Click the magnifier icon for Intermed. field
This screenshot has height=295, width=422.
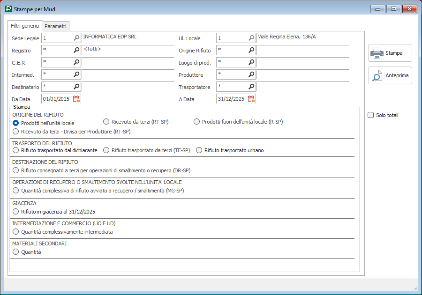coord(76,74)
